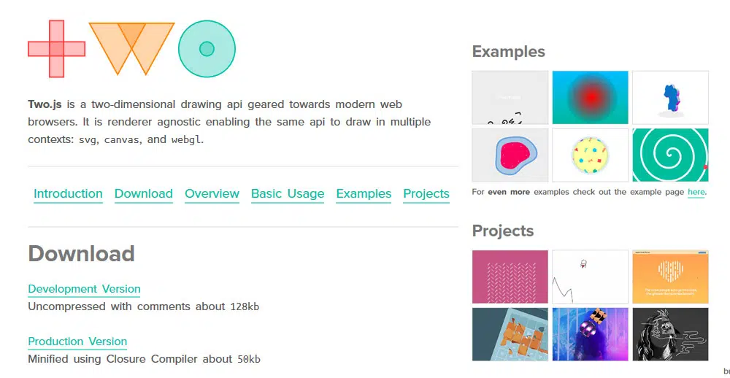The height and width of the screenshot is (378, 730).
Task: Open the blue 3D figure example
Action: tap(669, 97)
